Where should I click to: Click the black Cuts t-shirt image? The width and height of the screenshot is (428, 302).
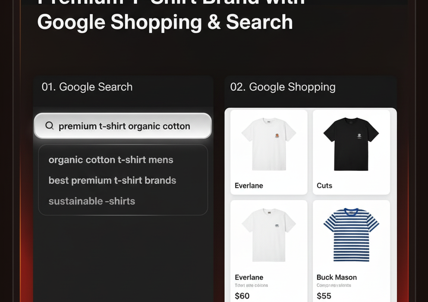(x=351, y=143)
